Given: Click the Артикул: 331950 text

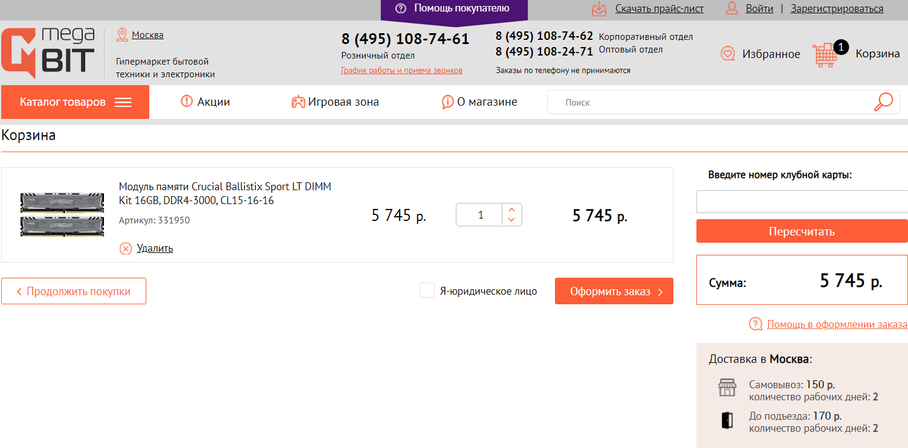Looking at the screenshot, I should (x=154, y=220).
